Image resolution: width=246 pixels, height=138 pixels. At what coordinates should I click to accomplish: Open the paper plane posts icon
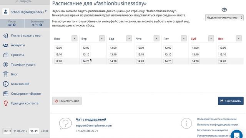click(x=5, y=36)
